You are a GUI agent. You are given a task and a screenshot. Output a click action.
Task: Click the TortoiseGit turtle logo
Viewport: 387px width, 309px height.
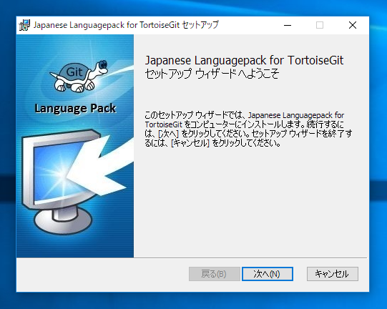click(x=79, y=76)
